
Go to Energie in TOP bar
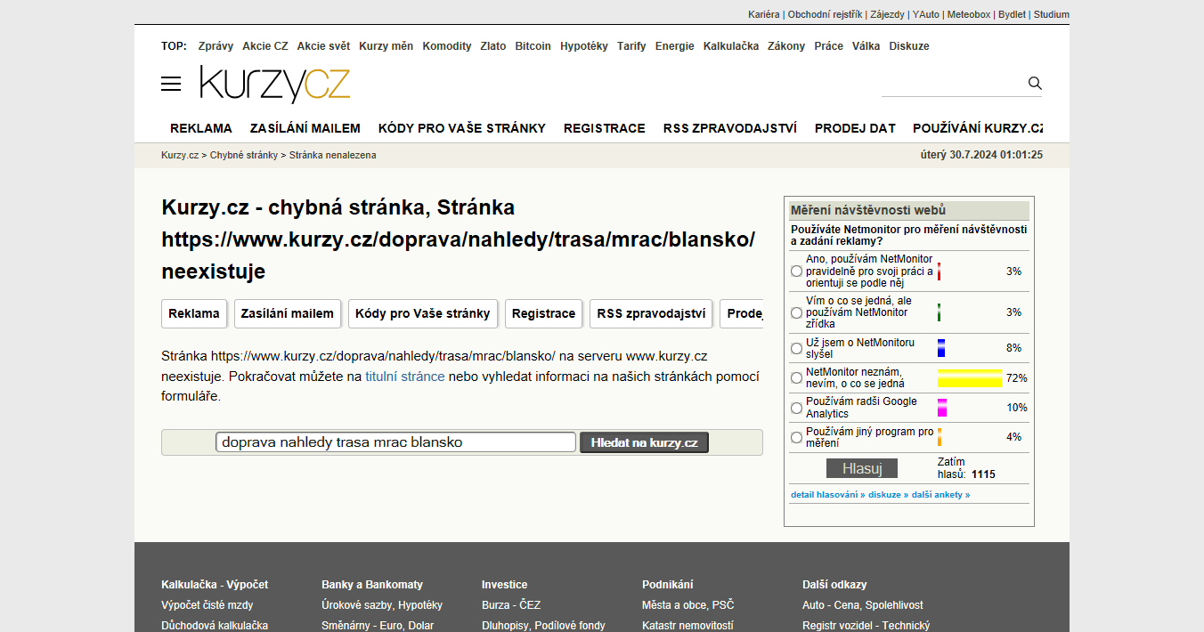click(675, 46)
